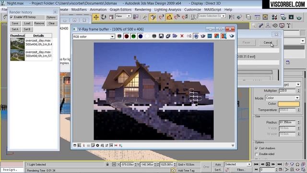The width and height of the screenshot is (307, 173).
Task: Uncheck Cast shadows option
Action: click(x=256, y=148)
